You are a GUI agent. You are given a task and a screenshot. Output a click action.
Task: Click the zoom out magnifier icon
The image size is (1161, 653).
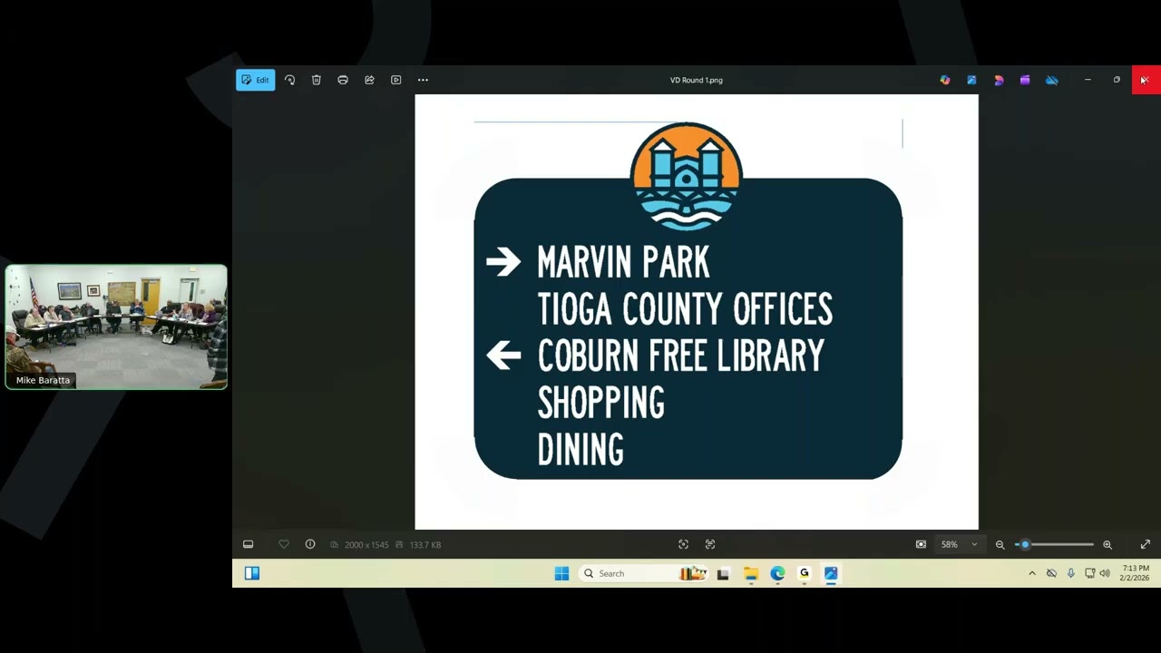[x=1000, y=544]
